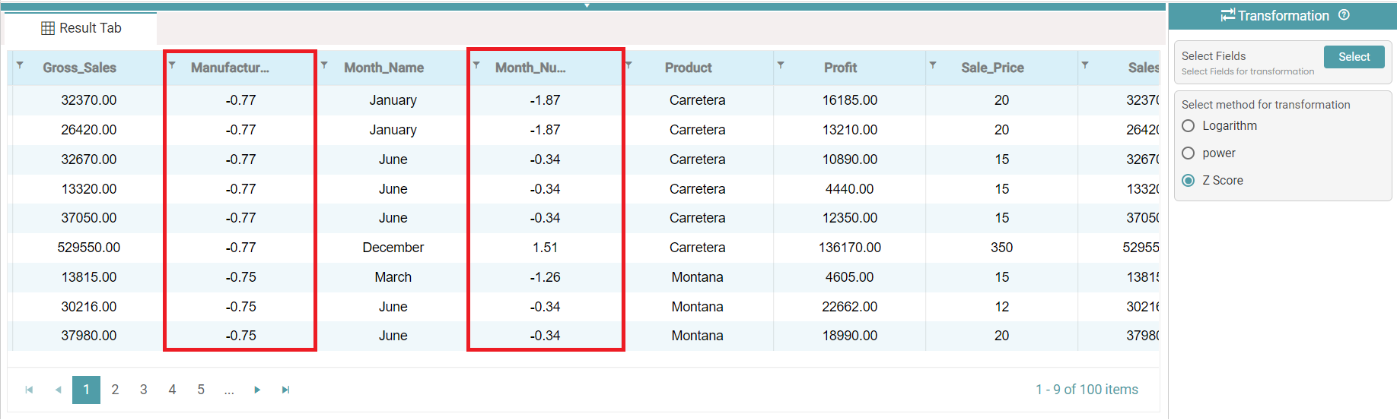Click the Transformation help question icon
This screenshot has height=420, width=1397.
pyautogui.click(x=1344, y=15)
